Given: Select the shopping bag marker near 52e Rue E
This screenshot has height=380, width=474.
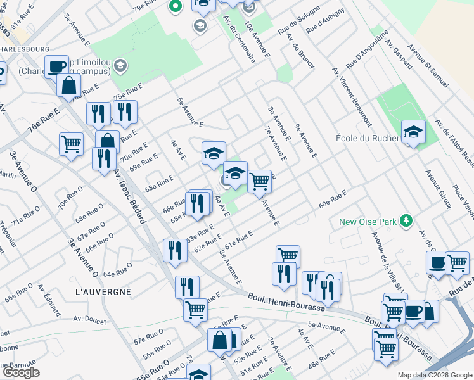Looking at the screenshot, I should click(x=219, y=340).
